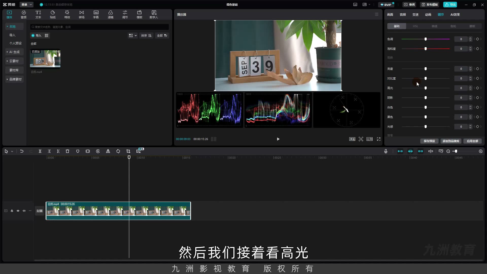487x274 pixels.
Task: Click the 保存预设 save preset button
Action: [429, 141]
